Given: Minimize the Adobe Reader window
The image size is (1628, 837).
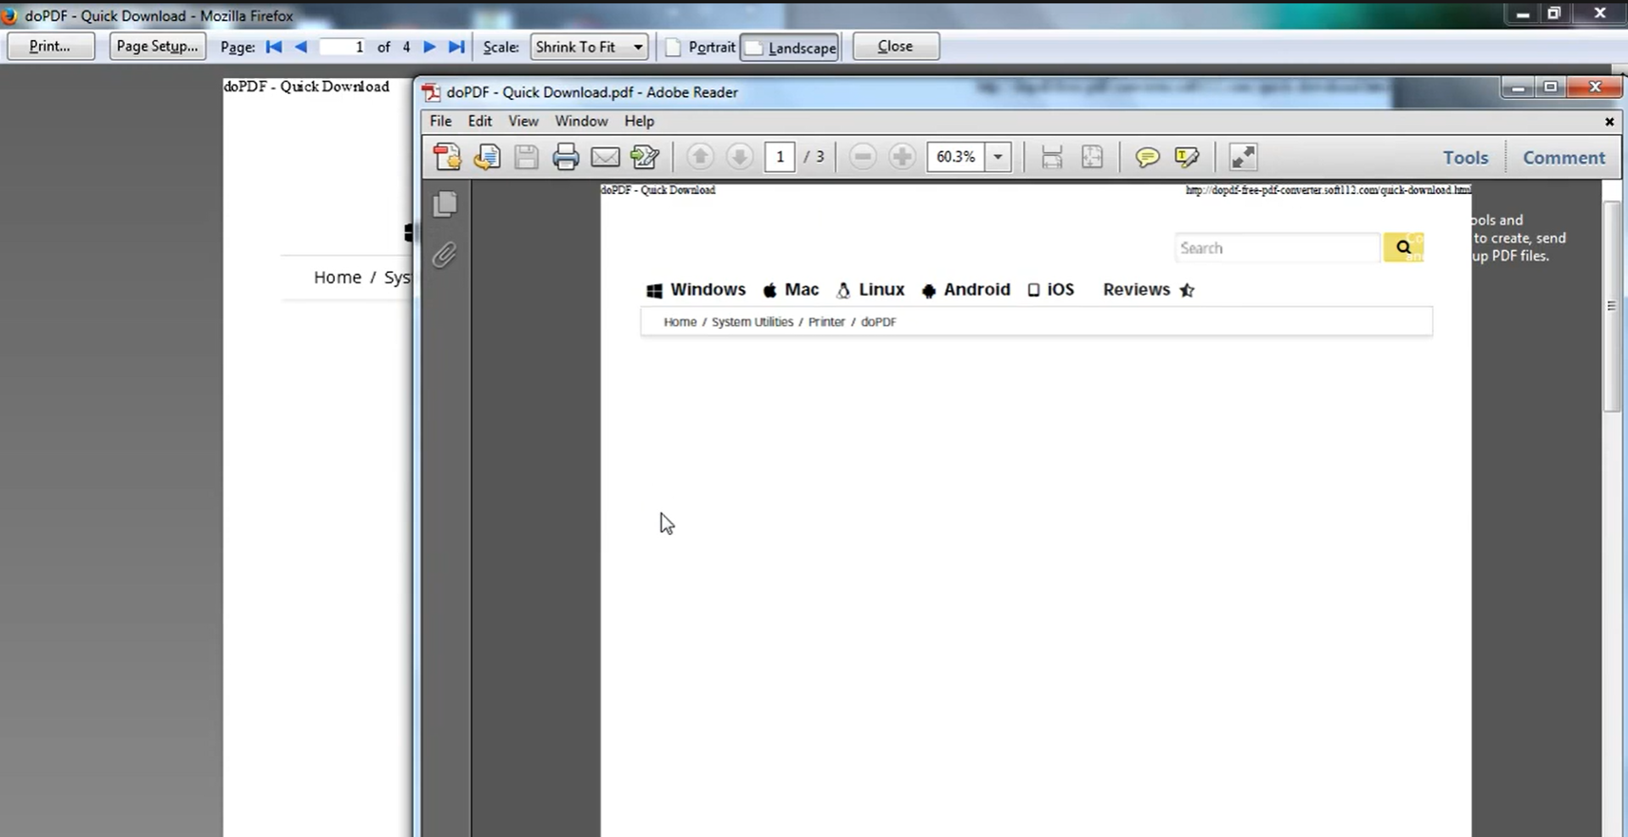Looking at the screenshot, I should pyautogui.click(x=1518, y=87).
